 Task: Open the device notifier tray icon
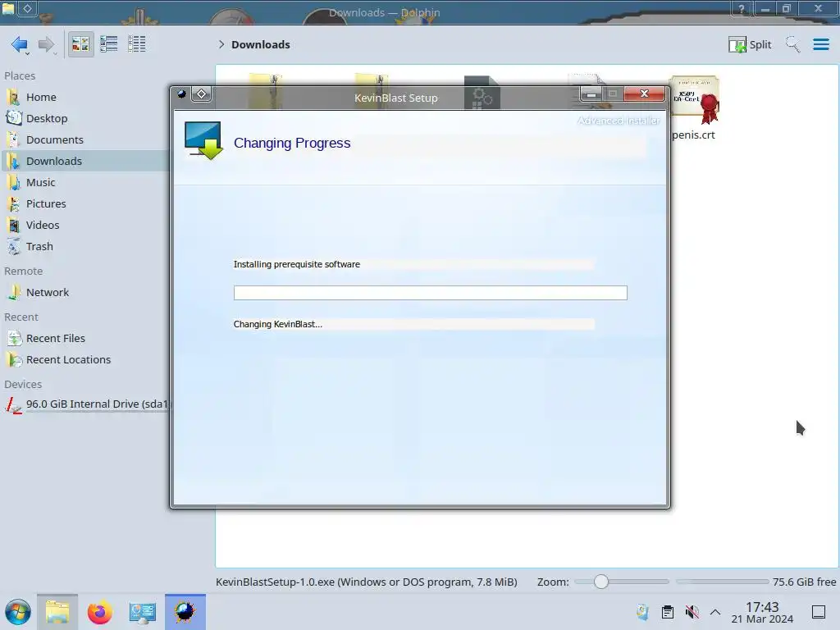[642, 612]
